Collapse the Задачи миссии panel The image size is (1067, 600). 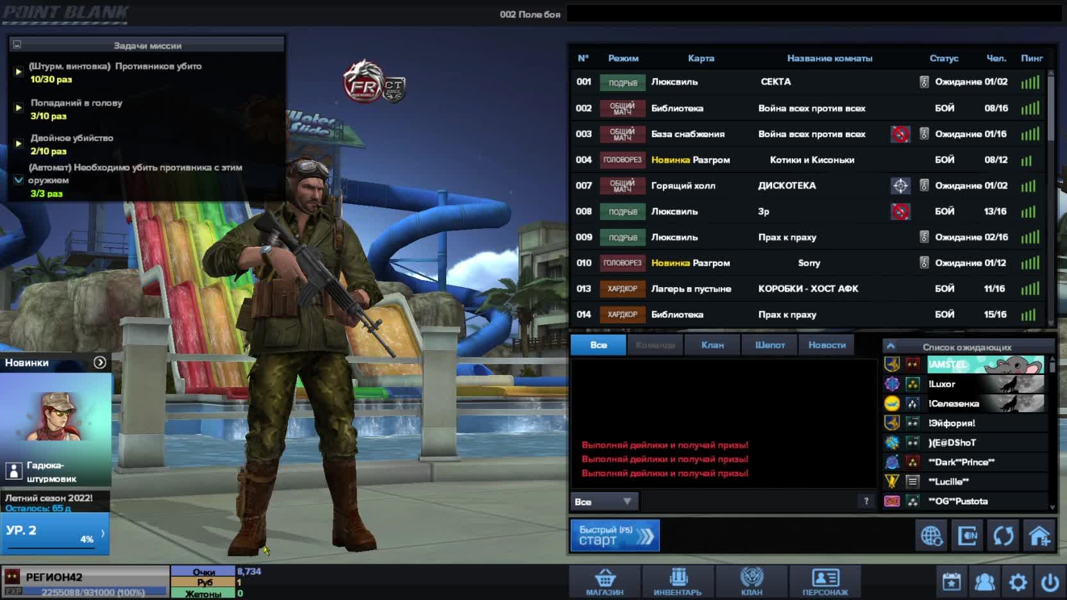(17, 45)
